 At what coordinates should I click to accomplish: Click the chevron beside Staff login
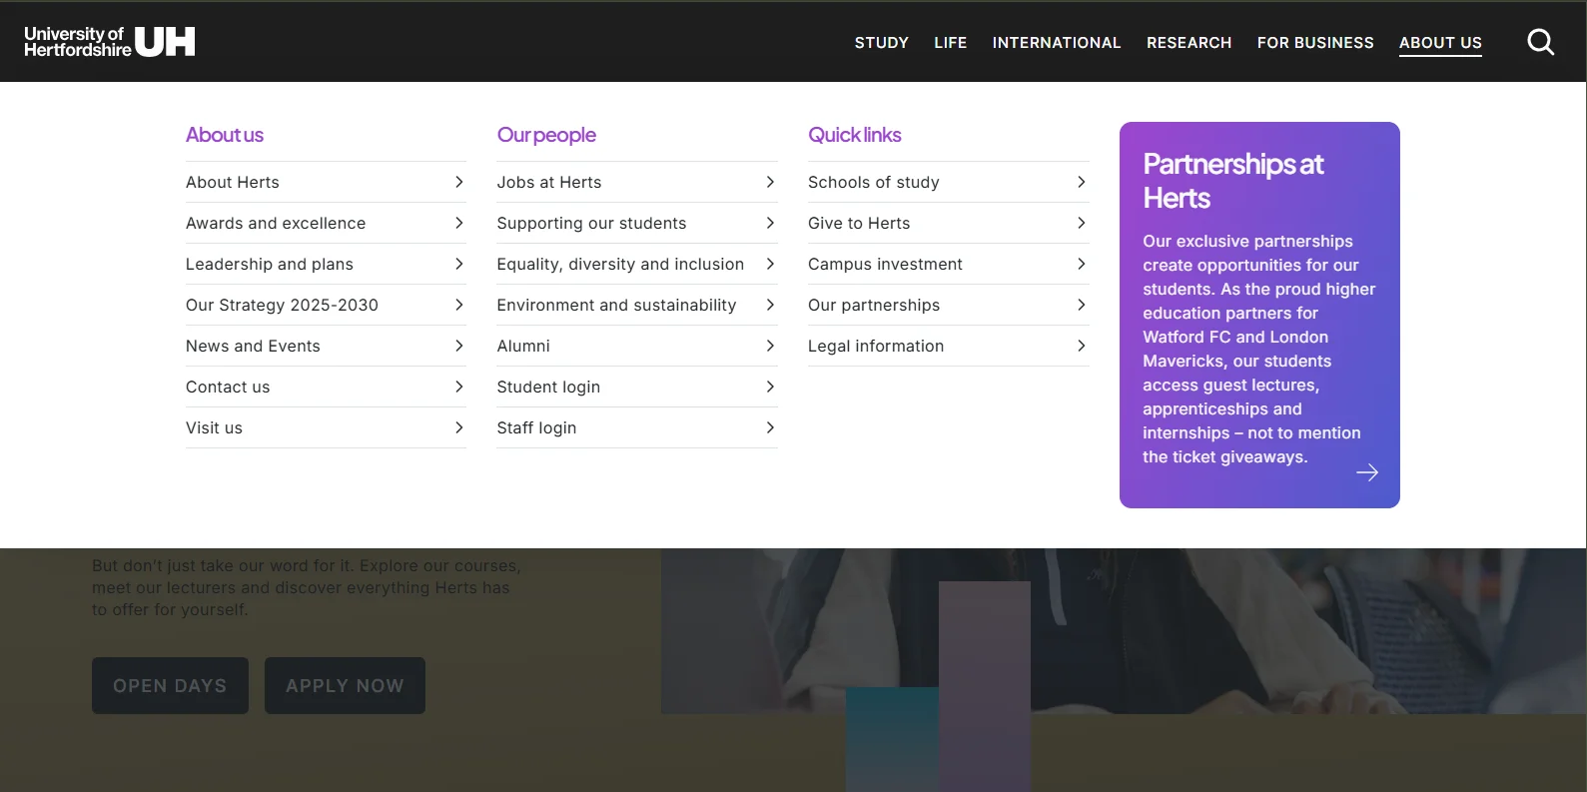click(770, 427)
